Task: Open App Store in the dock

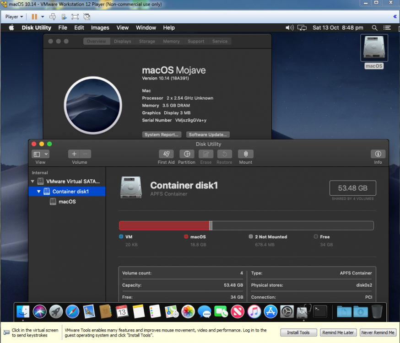Action: click(x=270, y=311)
